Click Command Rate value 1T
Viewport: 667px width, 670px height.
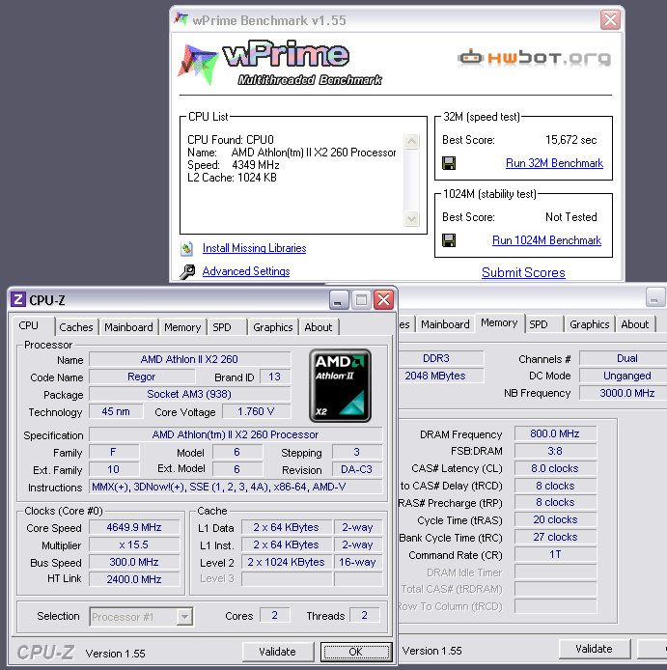tap(555, 554)
